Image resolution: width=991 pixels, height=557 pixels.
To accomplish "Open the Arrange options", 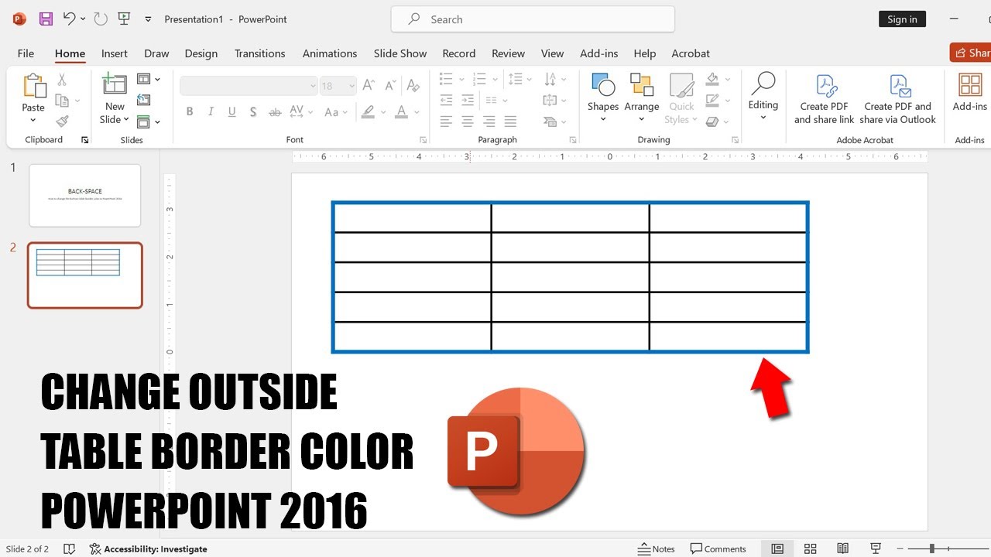I will click(642, 97).
